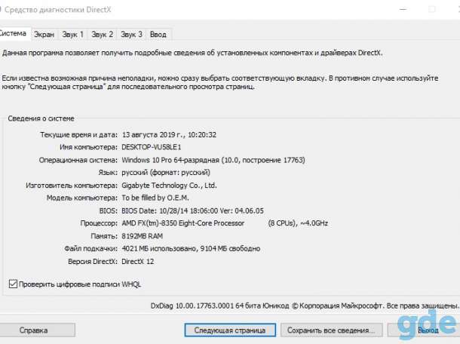Toggle Проверить цифровые подписи WHQL checkbox
This screenshot has height=344, width=460.
13,284
